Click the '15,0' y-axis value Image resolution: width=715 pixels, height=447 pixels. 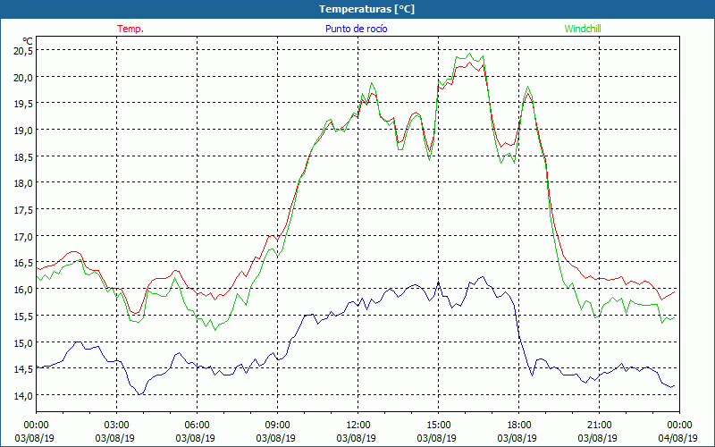pos(23,342)
